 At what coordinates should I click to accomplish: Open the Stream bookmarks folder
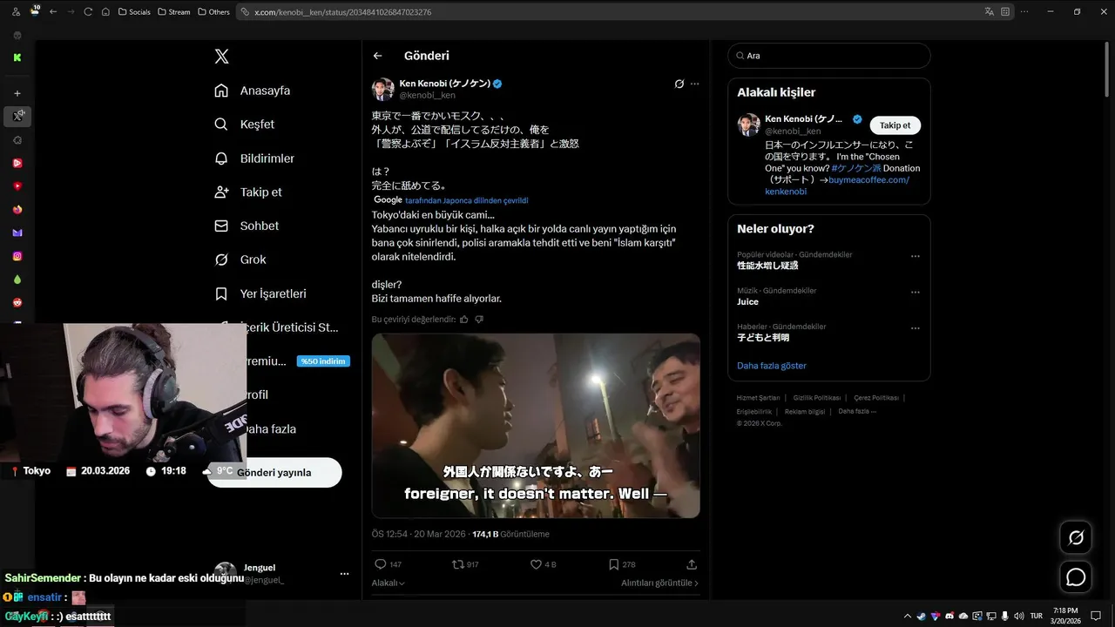pos(174,12)
